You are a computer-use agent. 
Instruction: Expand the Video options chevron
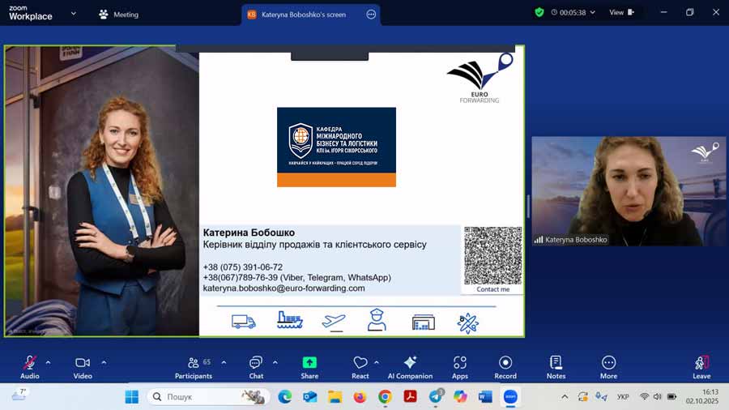(x=104, y=362)
